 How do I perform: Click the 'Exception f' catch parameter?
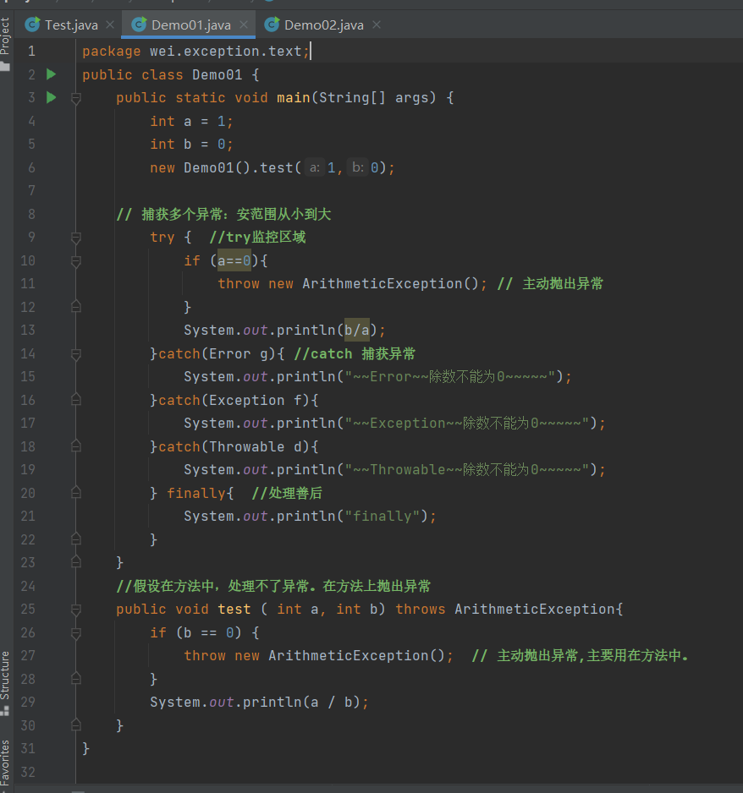pos(256,400)
